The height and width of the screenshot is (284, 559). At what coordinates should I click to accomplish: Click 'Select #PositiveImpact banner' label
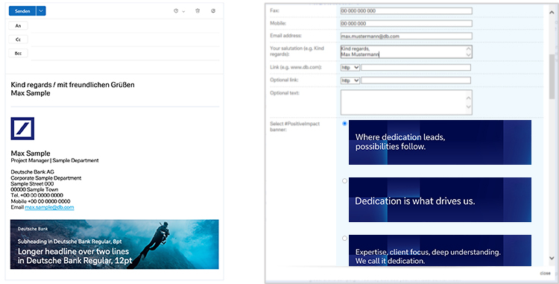click(x=295, y=127)
